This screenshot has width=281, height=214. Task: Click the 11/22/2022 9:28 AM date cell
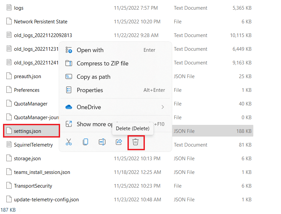tap(136, 35)
